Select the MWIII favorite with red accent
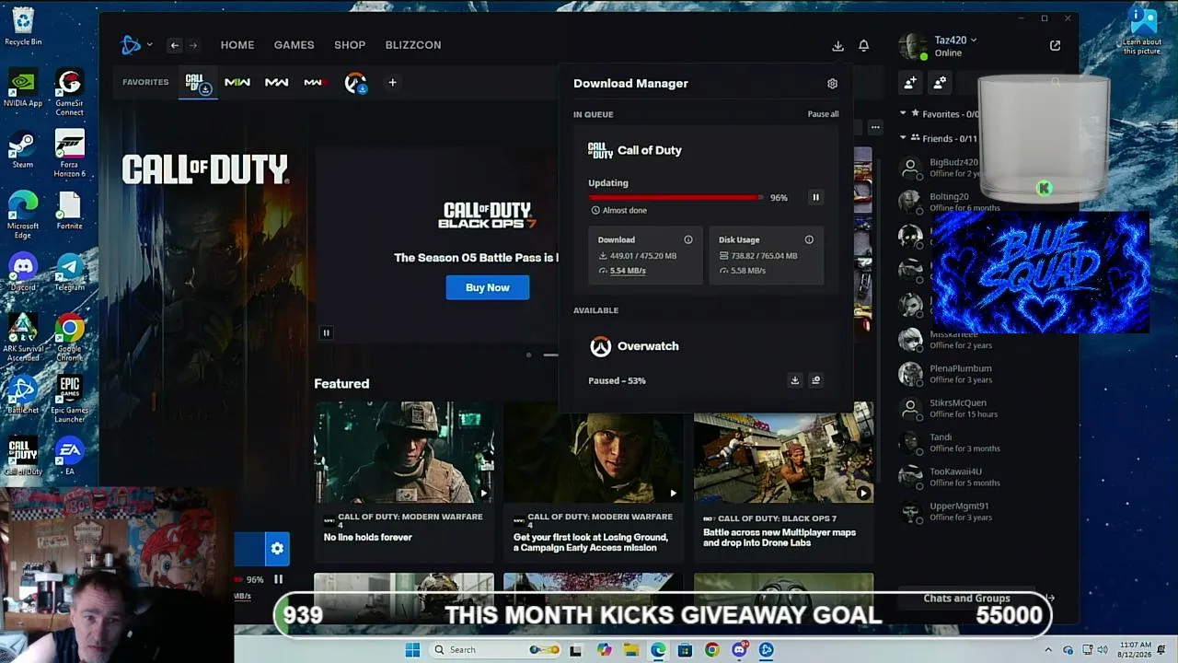This screenshot has width=1178, height=663. [x=315, y=83]
